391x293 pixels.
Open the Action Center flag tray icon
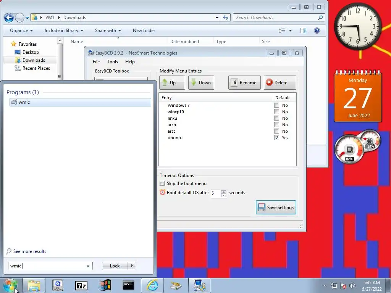[x=343, y=286]
